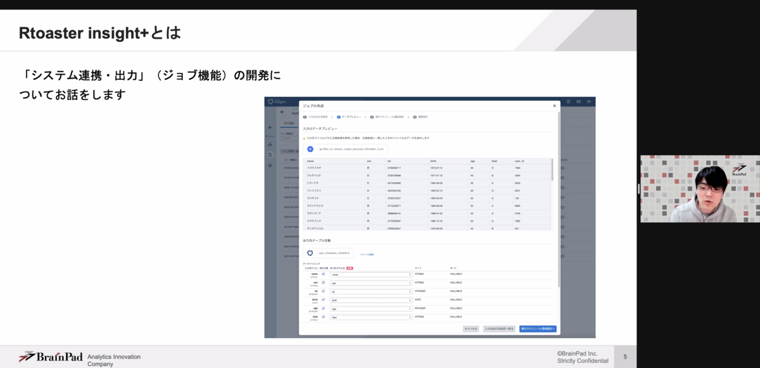Screen dimensions: 760x368
Task: Click the mail icon in insight+ header
Action: coord(578,102)
